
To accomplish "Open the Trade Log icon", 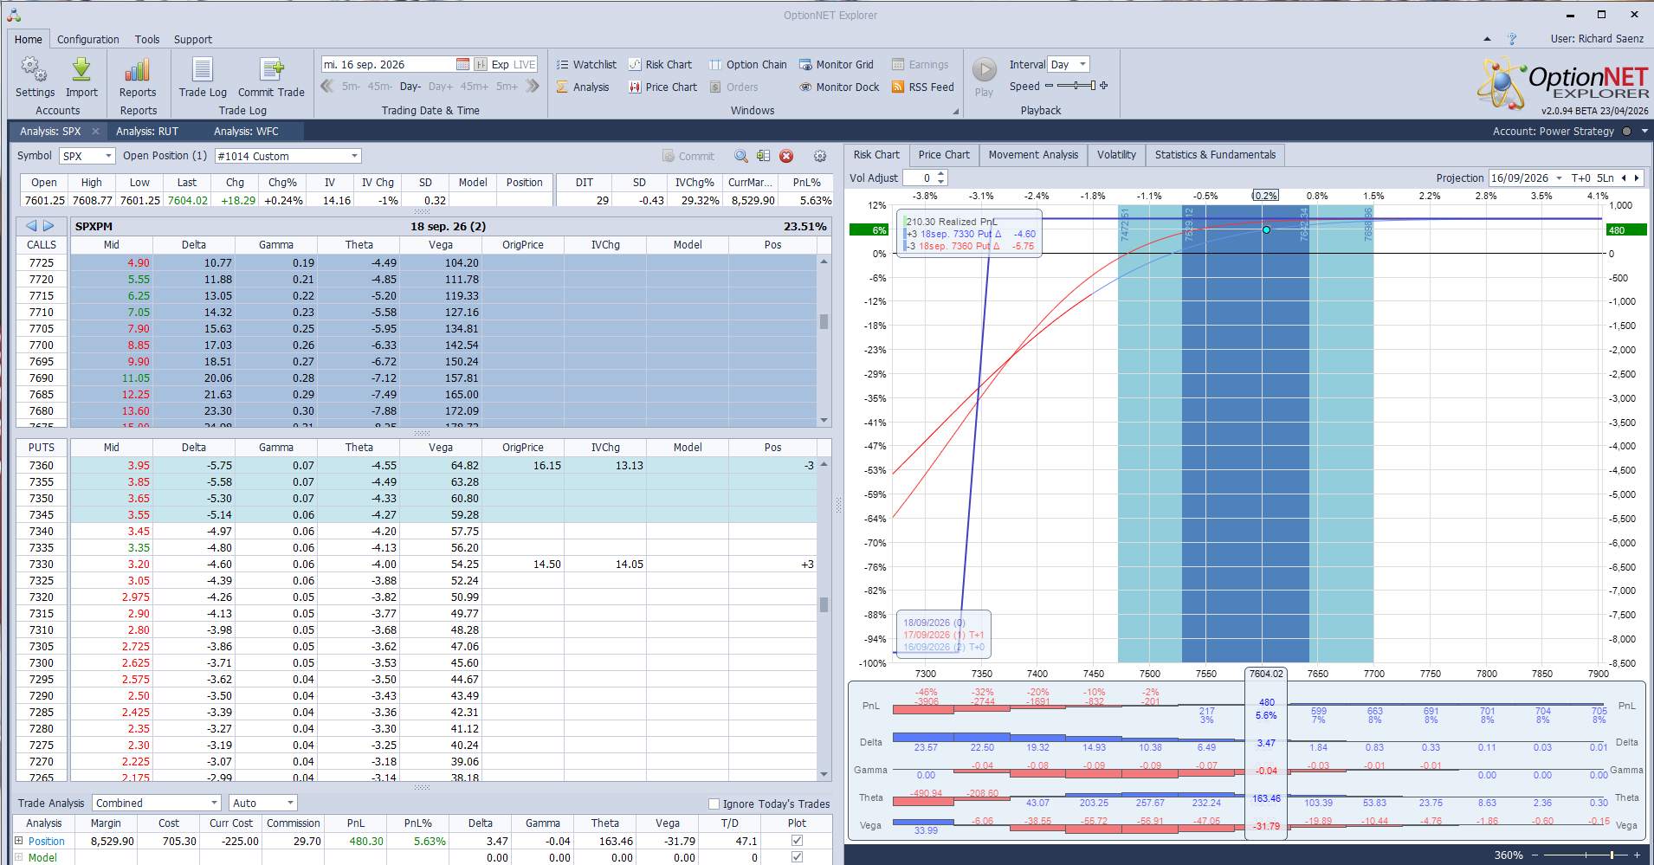I will coord(203,69).
